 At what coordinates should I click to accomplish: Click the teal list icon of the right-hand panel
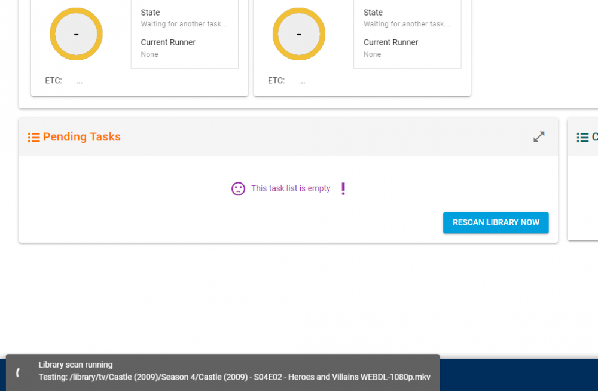tap(582, 137)
